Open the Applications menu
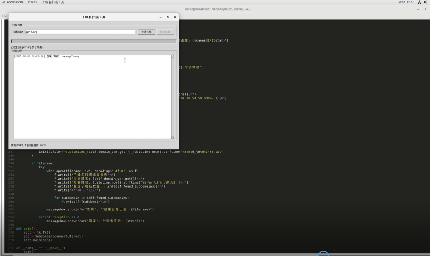This screenshot has height=256, width=430. [x=15, y=2]
